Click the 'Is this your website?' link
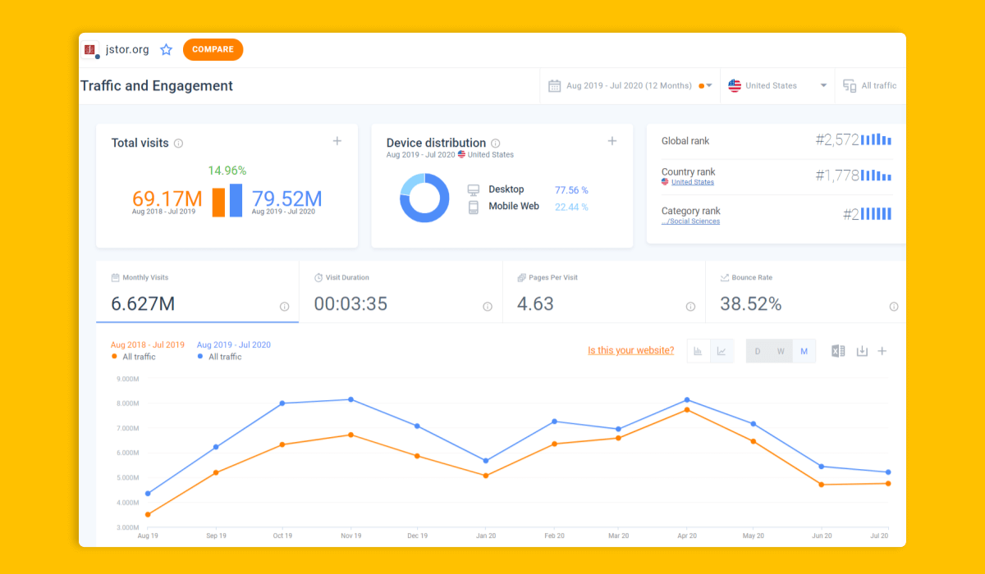985x574 pixels. click(630, 350)
